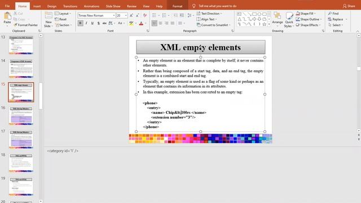This screenshot has height=203, width=361.
Task: Open Change Case menu
Action: click(x=121, y=23)
